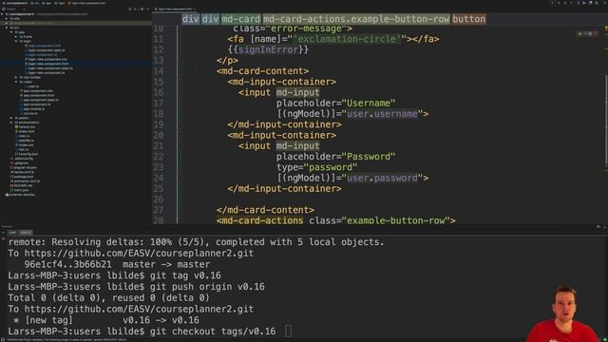Expand the top-toolbar folder

point(16,77)
